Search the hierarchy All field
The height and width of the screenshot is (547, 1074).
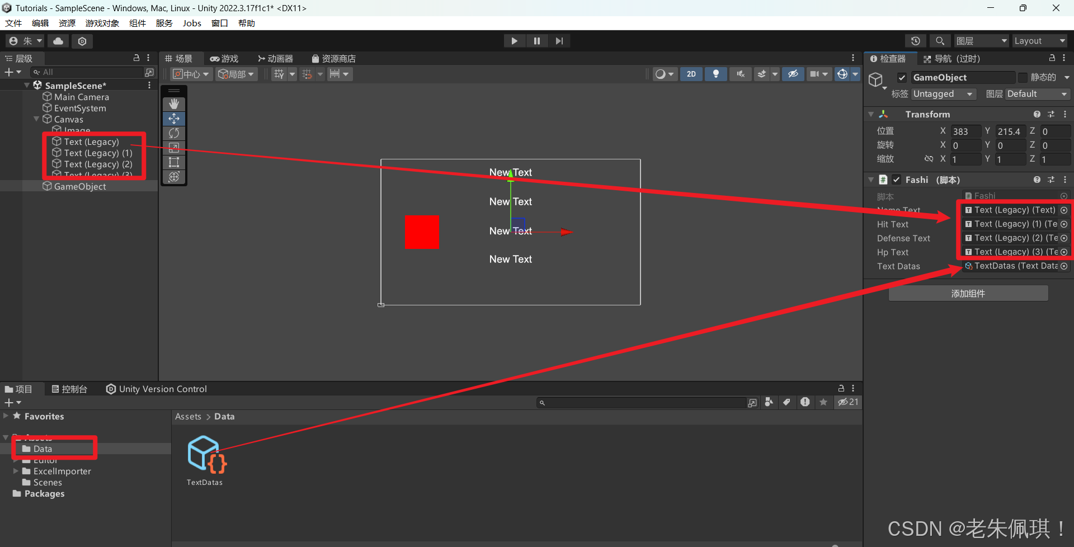pos(87,72)
